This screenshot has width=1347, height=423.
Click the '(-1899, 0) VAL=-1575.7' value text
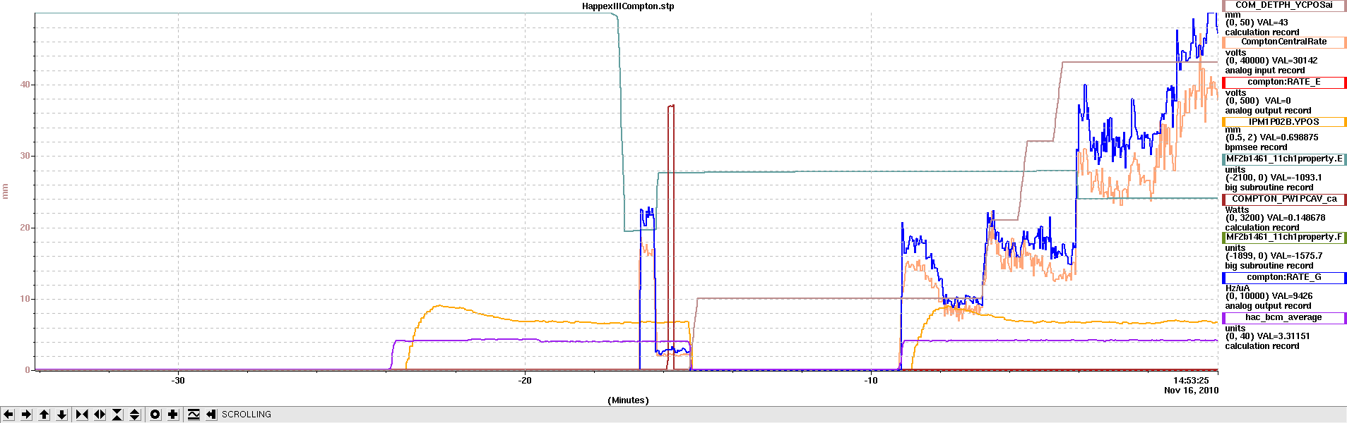[x=1274, y=256]
